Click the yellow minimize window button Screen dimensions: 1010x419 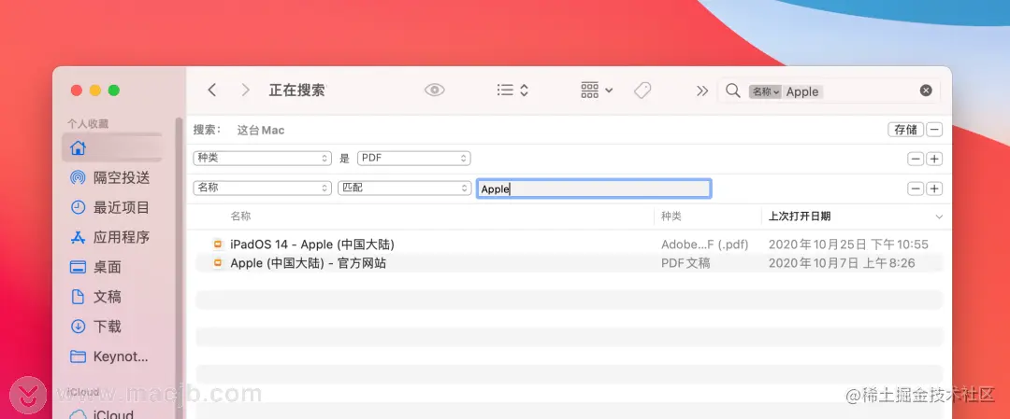[x=95, y=91]
